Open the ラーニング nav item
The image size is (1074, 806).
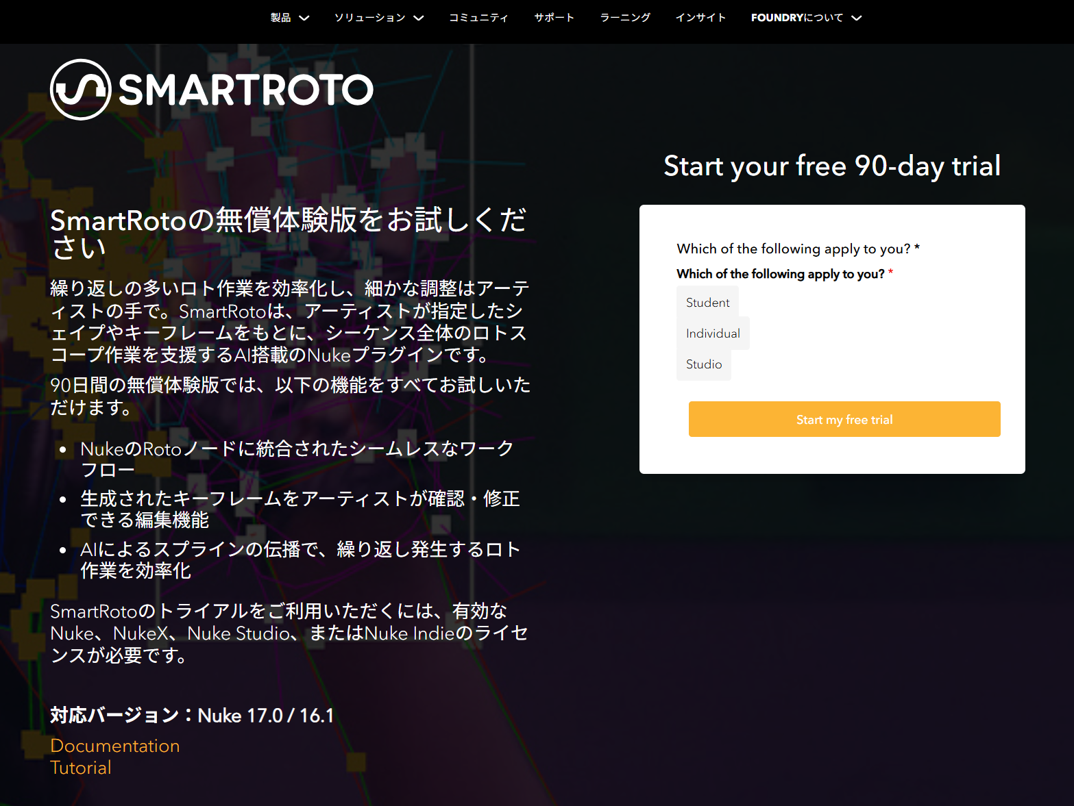click(x=625, y=18)
